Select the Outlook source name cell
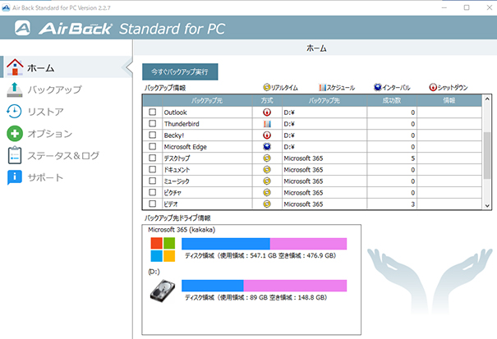This screenshot has width=497, height=339. (207, 112)
